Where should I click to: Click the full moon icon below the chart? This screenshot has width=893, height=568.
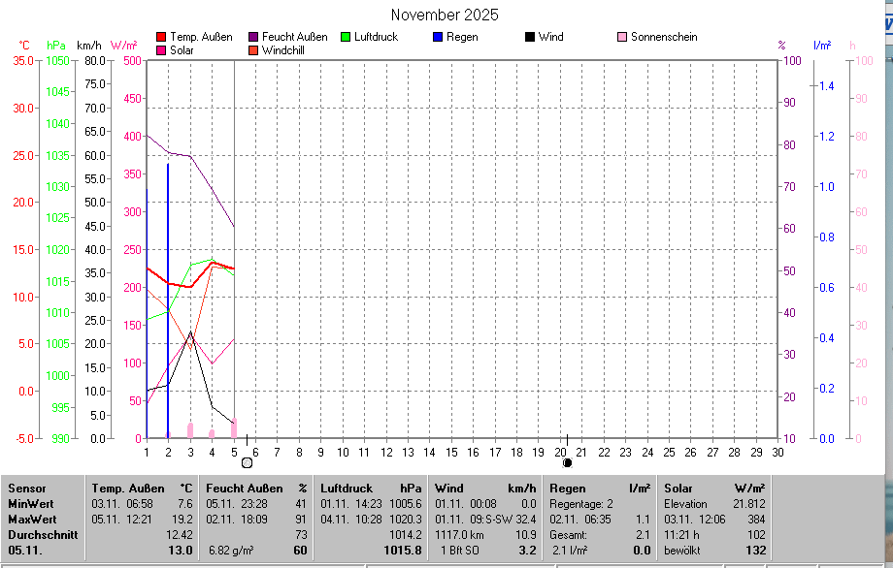[x=247, y=462]
